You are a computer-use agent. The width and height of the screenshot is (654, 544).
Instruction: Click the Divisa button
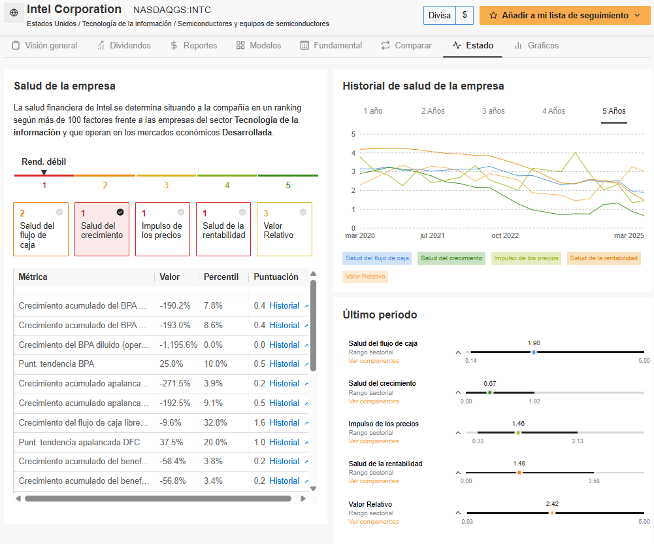(440, 16)
